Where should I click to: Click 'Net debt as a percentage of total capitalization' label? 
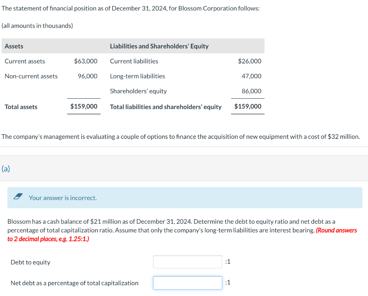coord(74,283)
